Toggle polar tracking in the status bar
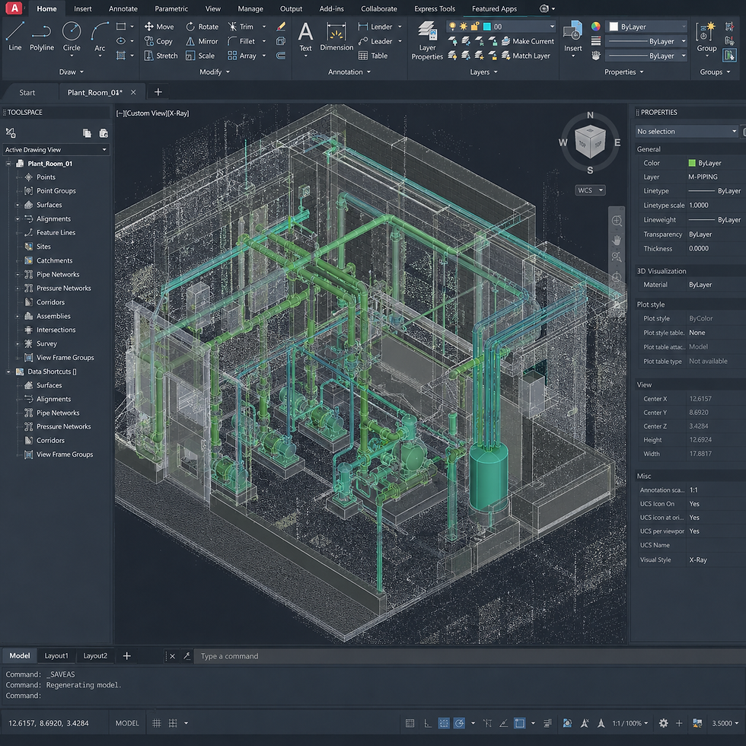 [459, 723]
